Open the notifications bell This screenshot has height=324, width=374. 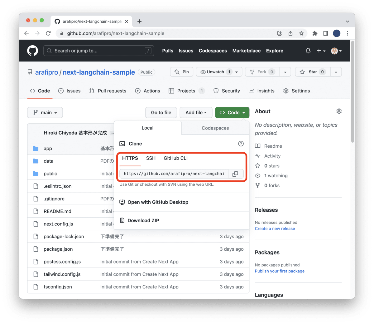point(308,51)
